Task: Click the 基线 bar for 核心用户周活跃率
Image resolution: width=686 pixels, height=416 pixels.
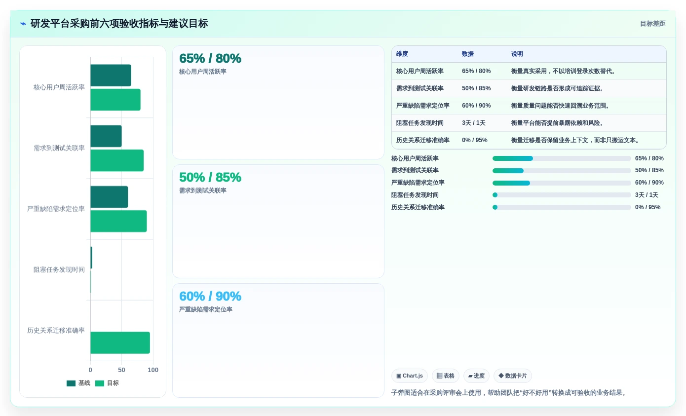Action: 111,76
